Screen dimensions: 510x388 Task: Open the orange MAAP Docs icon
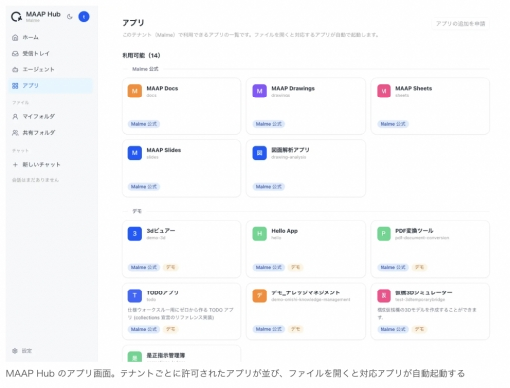pyautogui.click(x=135, y=91)
